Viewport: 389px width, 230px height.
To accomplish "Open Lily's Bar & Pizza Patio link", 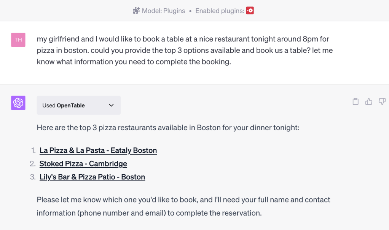I will [92, 177].
